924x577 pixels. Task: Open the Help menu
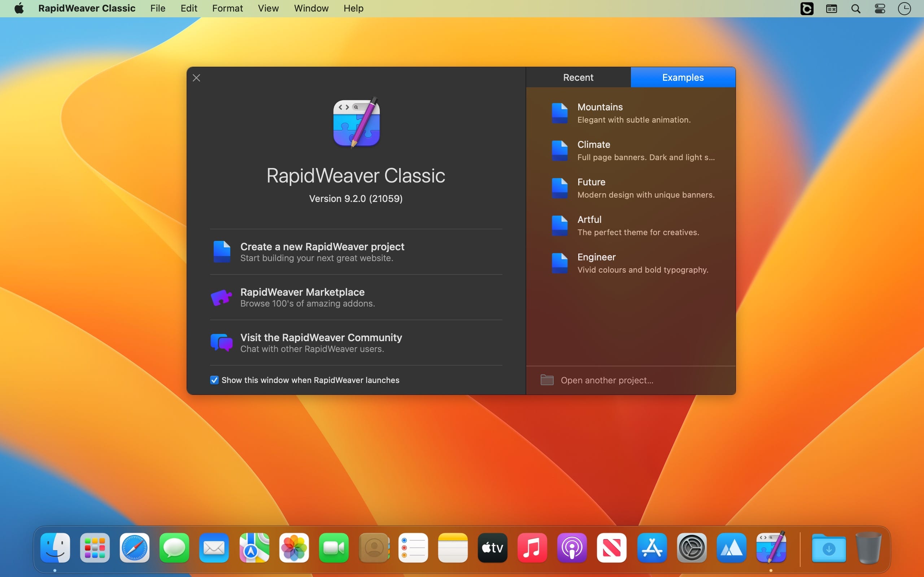click(x=353, y=8)
